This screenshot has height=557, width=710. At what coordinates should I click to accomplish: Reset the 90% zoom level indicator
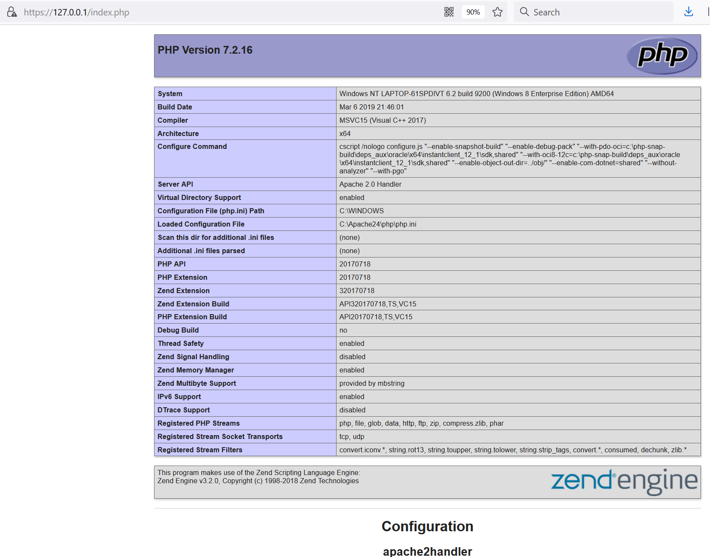pos(473,12)
